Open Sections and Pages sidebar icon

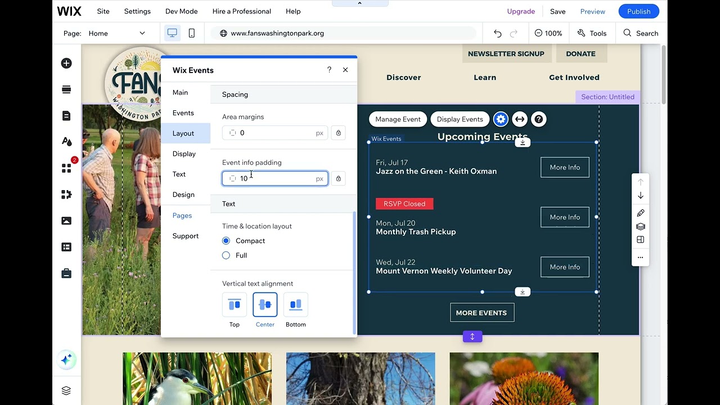(66, 89)
